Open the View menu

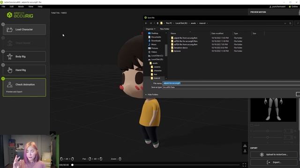point(30,7)
